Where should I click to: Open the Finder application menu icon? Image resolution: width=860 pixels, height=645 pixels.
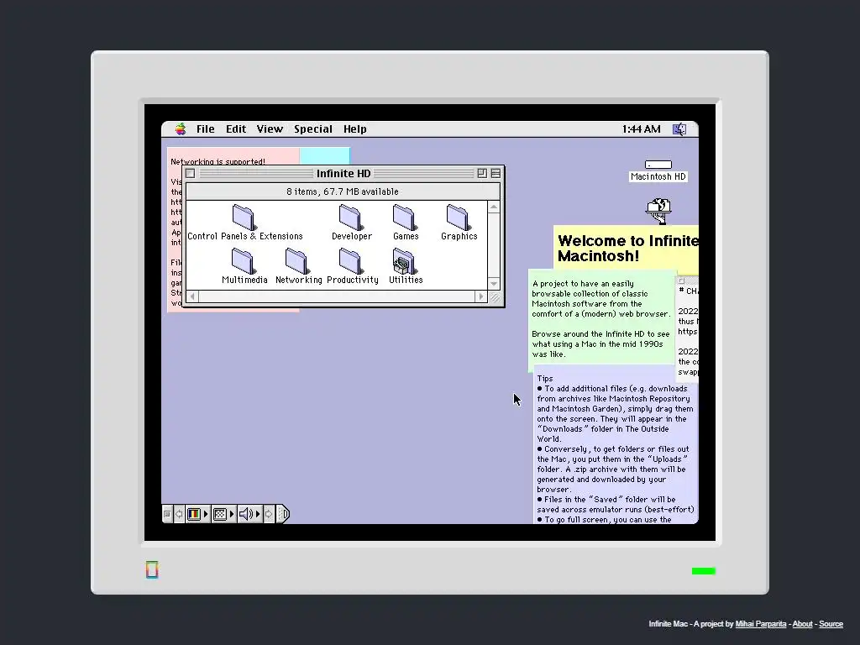679,128
